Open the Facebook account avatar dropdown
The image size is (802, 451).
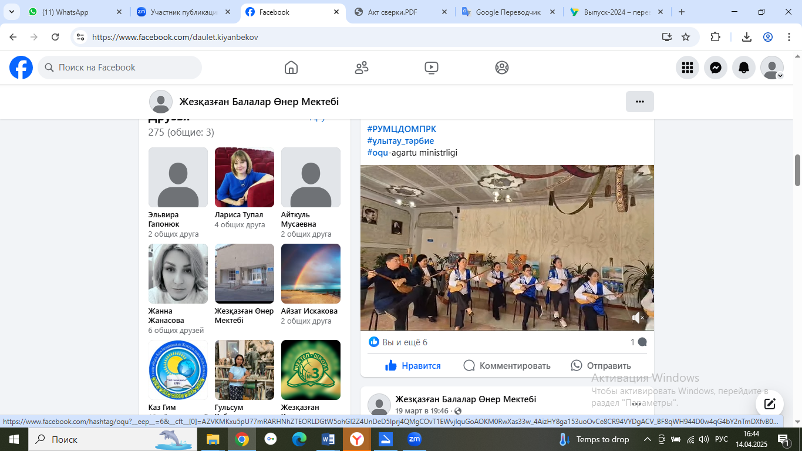point(772,68)
